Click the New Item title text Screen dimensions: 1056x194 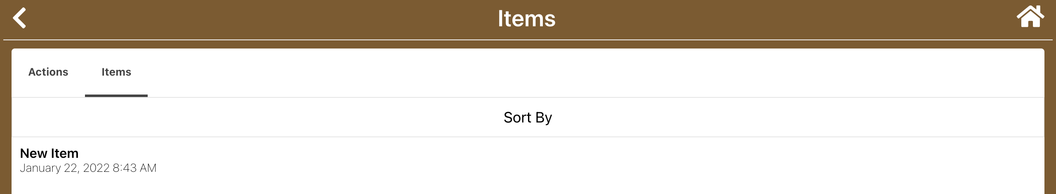point(49,153)
